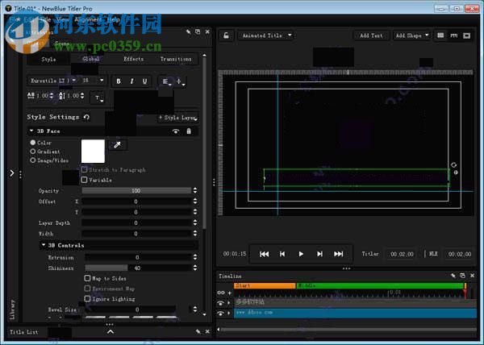Reset Style Settings with the undo arrow
The height and width of the screenshot is (345, 484).
[87, 117]
